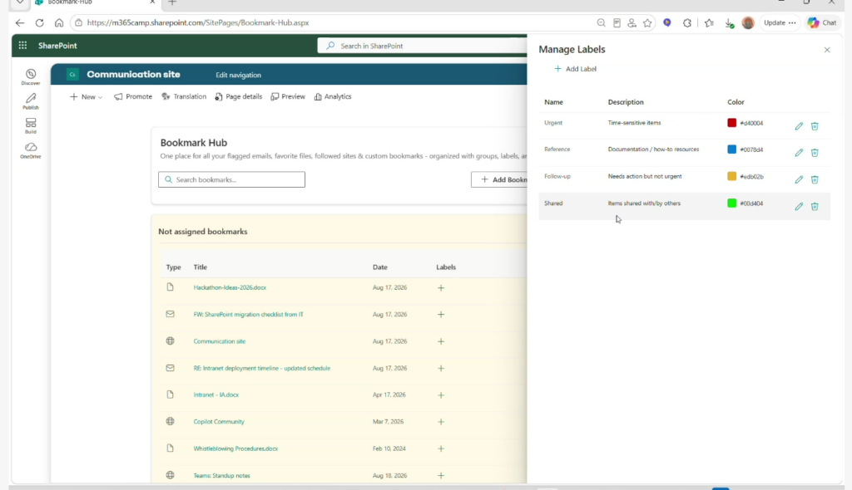Click Translation in the command bar
This screenshot has height=490, width=852.
coord(184,96)
